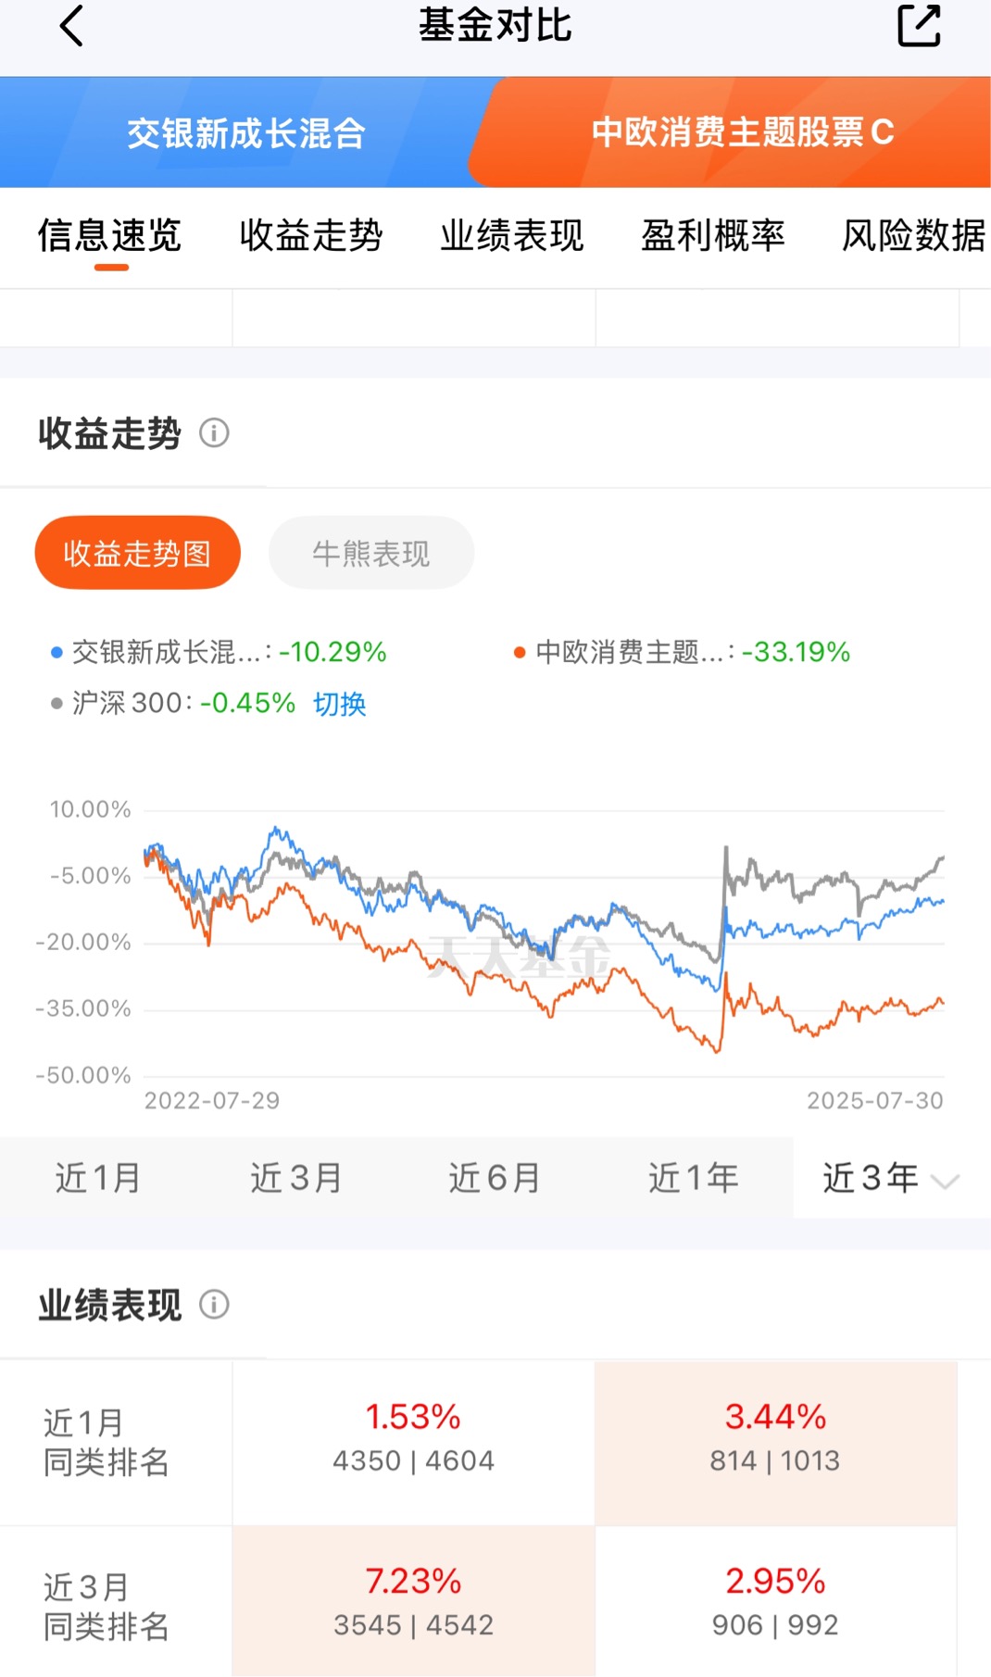Screen dimensions: 991x1677
Task: Switch to 盈利概率 tab
Action: point(713,235)
